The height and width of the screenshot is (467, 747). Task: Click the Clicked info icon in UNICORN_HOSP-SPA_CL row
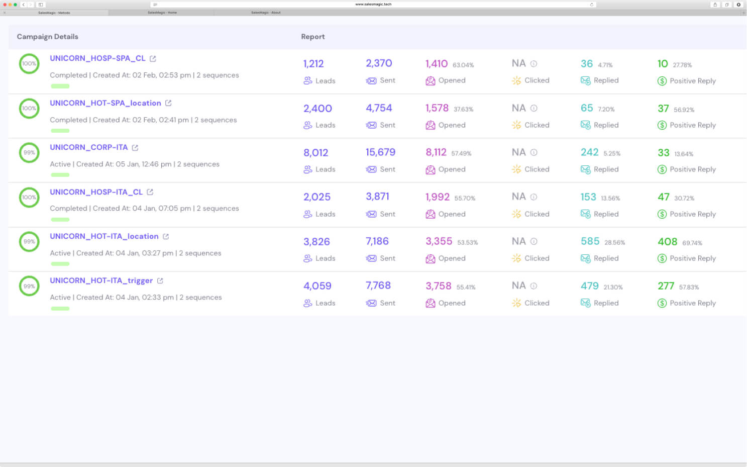pyautogui.click(x=534, y=64)
